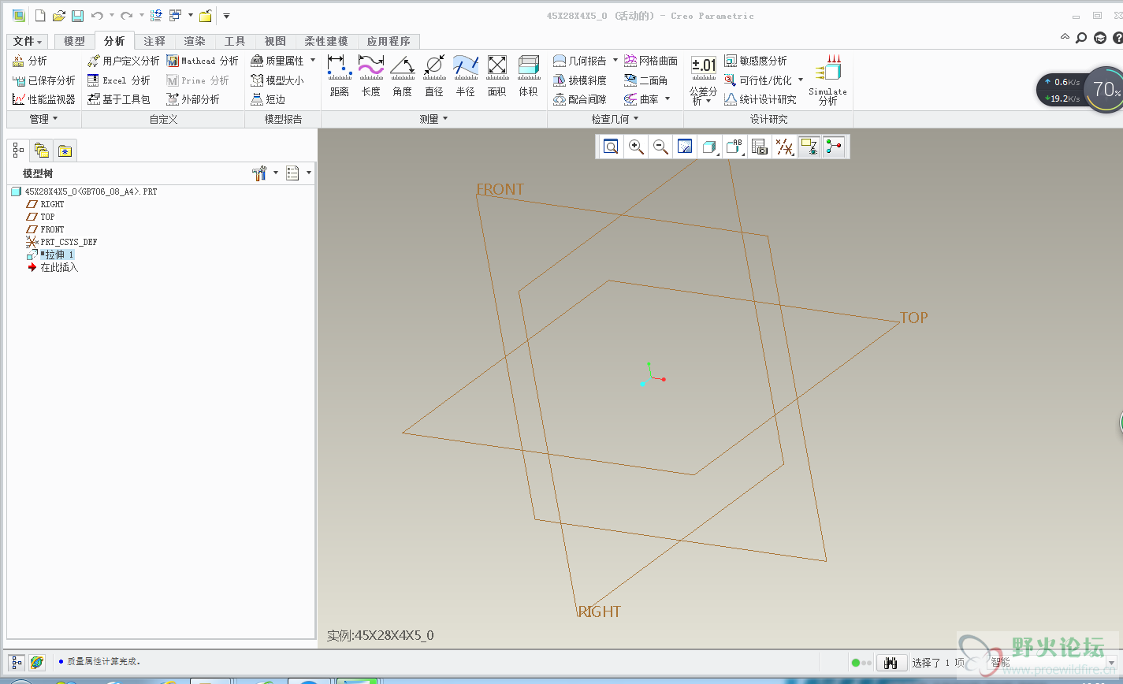The width and height of the screenshot is (1123, 684).
Task: Switch to the folder browser panel tab
Action: click(42, 151)
